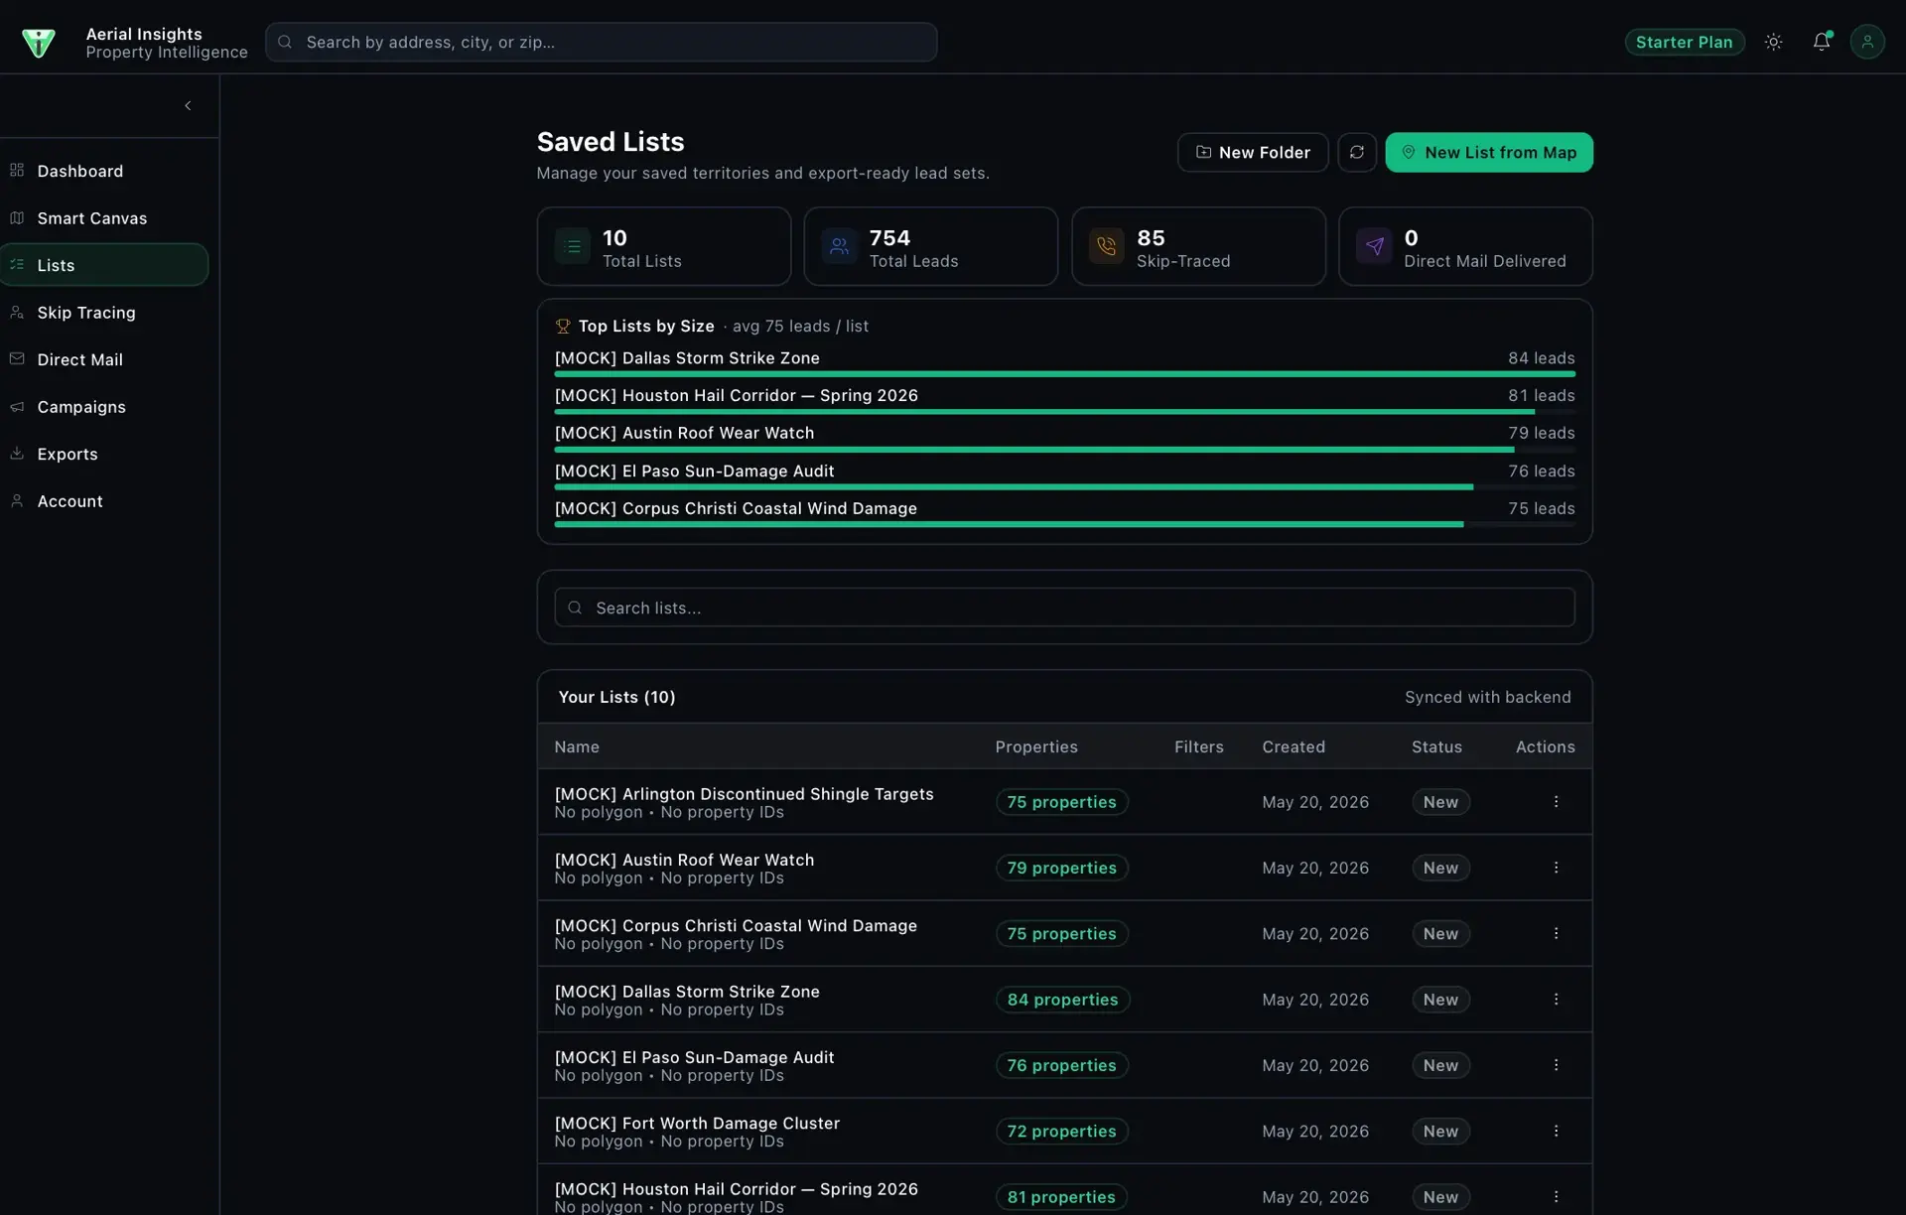Click the Aerial Insights logo icon

pos(39,43)
